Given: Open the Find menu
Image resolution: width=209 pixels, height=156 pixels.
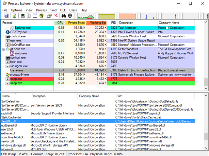Looking at the screenshot, I should 53,10.
